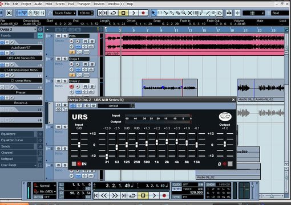
Task: Open the AutoTuneVST insert slot
Action: coord(21,47)
